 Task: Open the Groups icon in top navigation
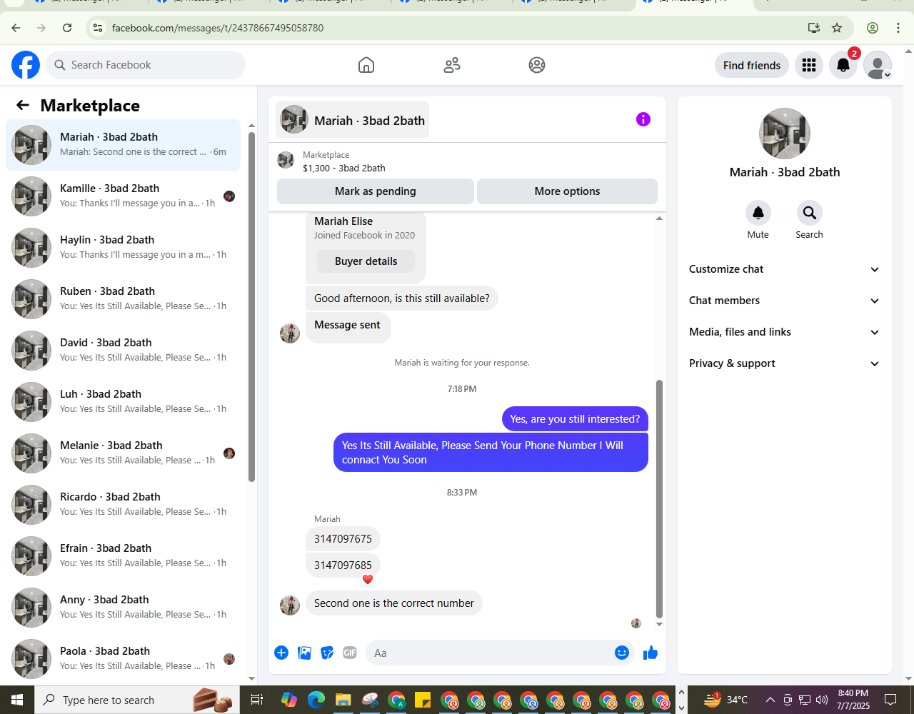[x=537, y=65]
